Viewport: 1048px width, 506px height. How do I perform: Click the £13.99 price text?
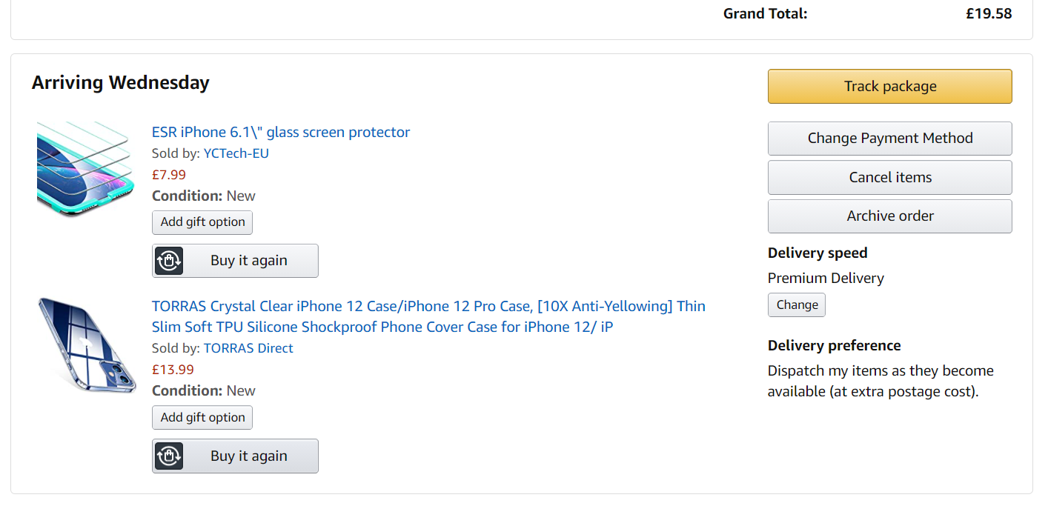[x=173, y=370]
